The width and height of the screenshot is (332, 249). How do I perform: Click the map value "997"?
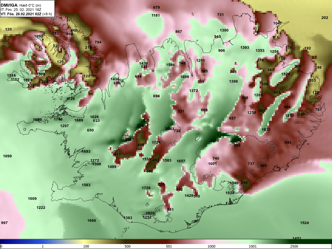pos(4,223)
